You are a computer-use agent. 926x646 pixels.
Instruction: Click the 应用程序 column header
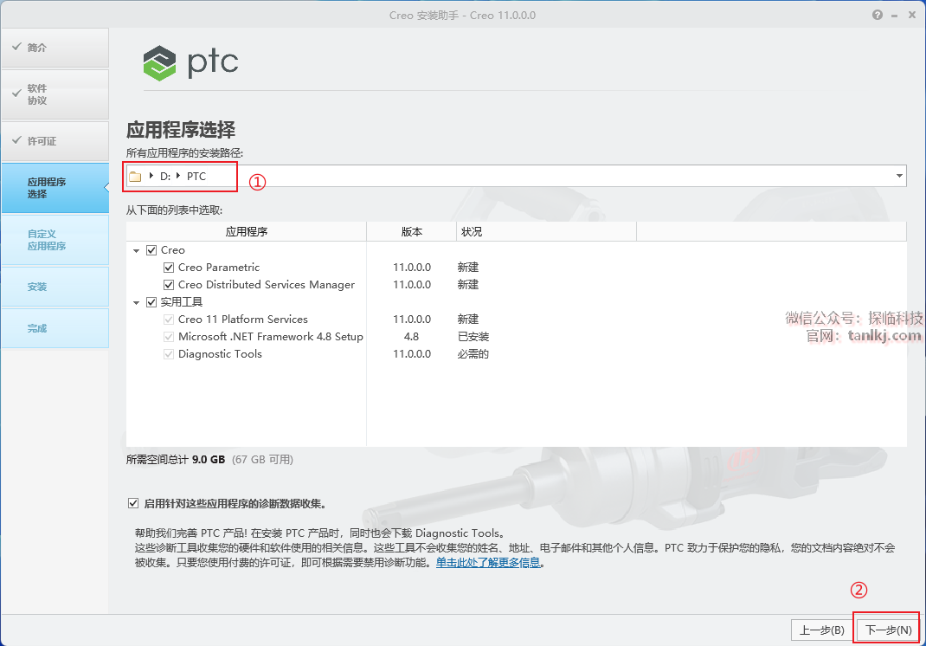247,232
